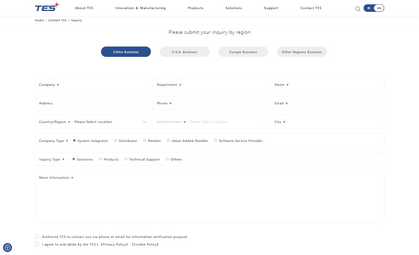Check the Authorize TES to contact checkbox

pyautogui.click(x=37, y=236)
